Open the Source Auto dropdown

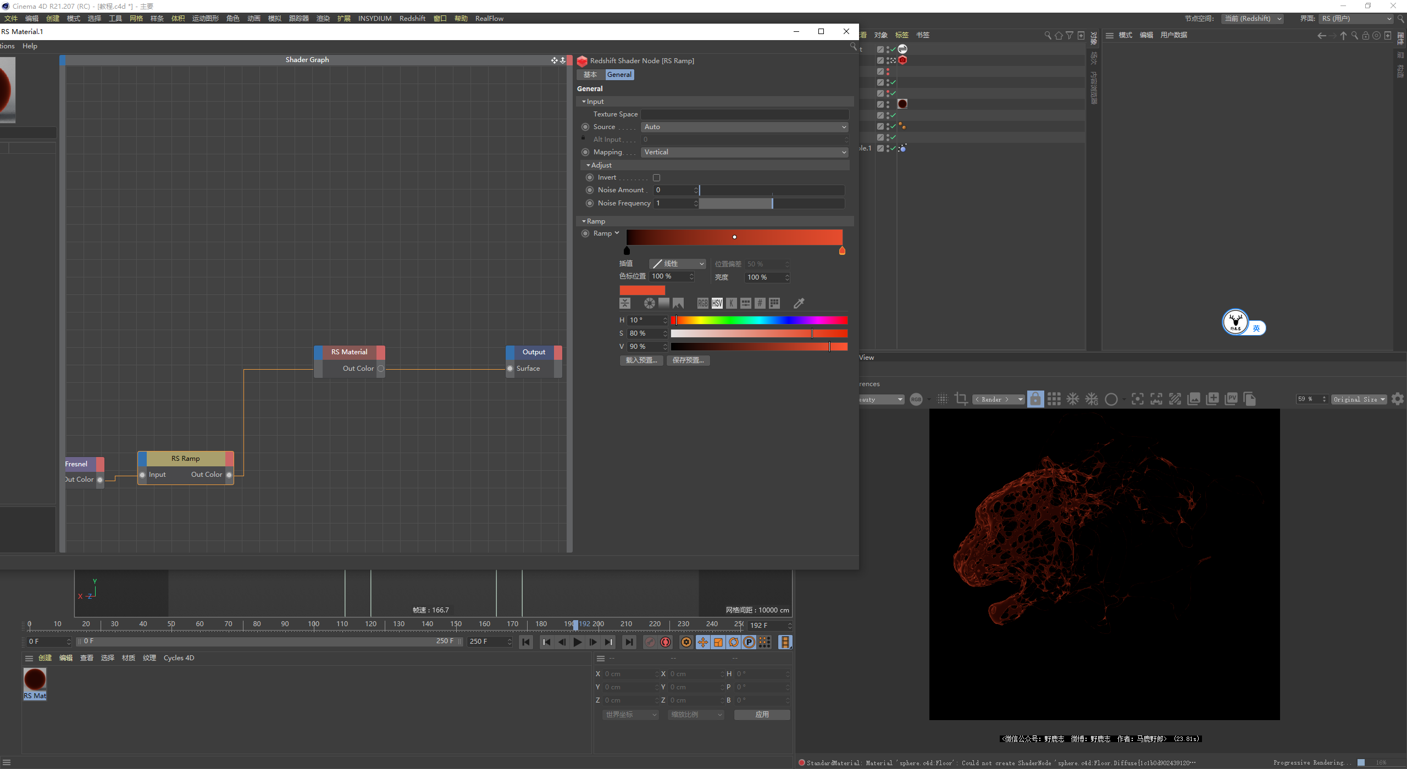[745, 127]
